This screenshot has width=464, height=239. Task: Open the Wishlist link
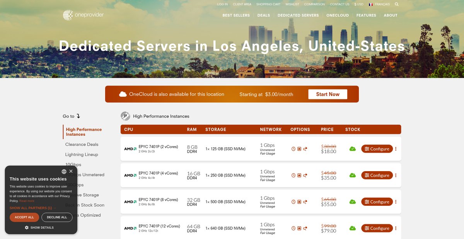(292, 4)
